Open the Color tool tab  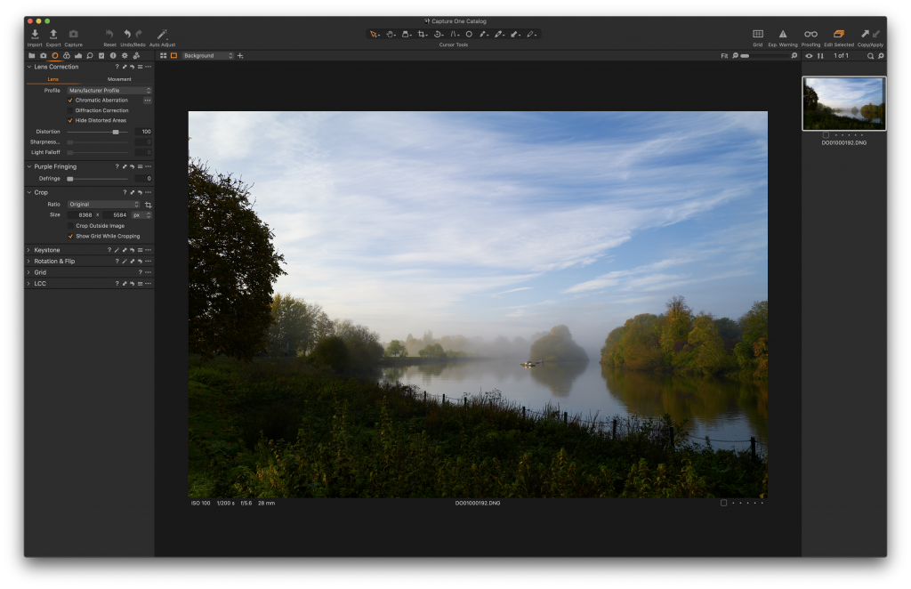pyautogui.click(x=66, y=56)
